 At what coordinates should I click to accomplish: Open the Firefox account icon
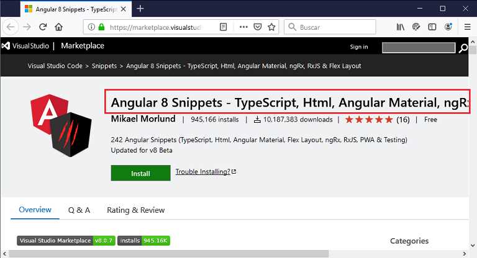(x=448, y=27)
